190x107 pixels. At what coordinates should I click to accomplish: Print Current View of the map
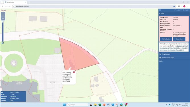(168, 58)
